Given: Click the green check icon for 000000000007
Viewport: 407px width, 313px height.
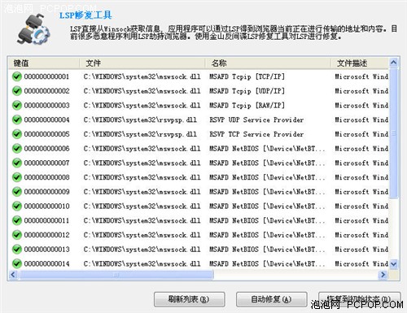Looking at the screenshot, I should click(17, 163).
